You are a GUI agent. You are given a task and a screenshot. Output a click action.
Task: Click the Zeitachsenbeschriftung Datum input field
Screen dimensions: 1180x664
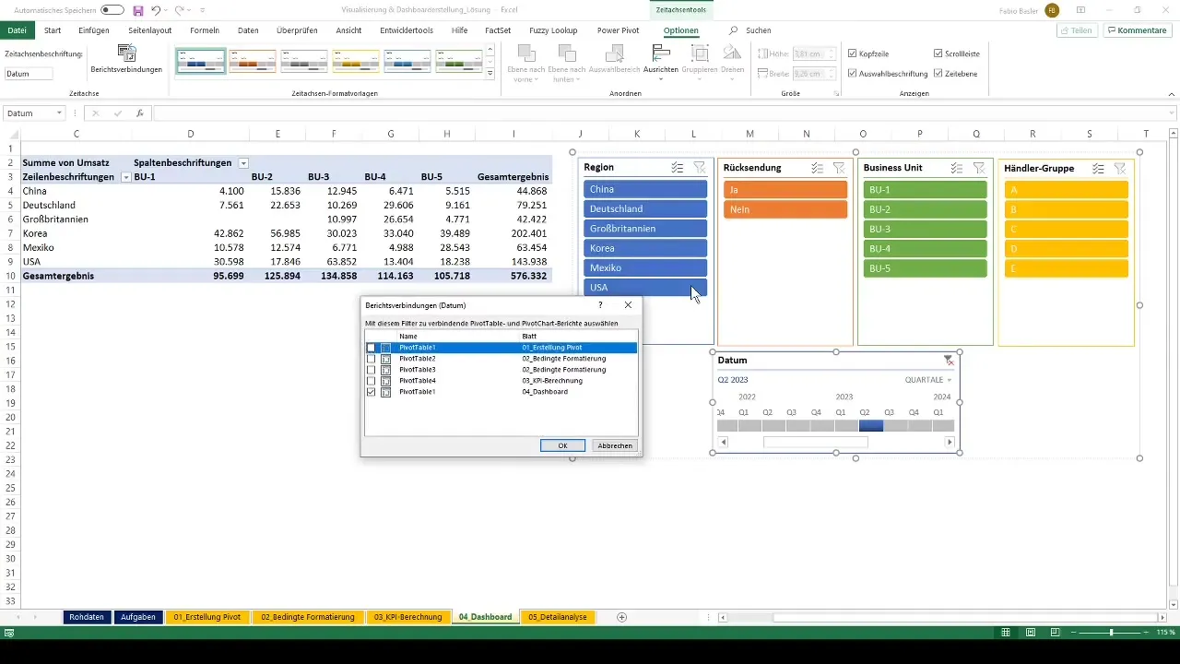(29, 74)
